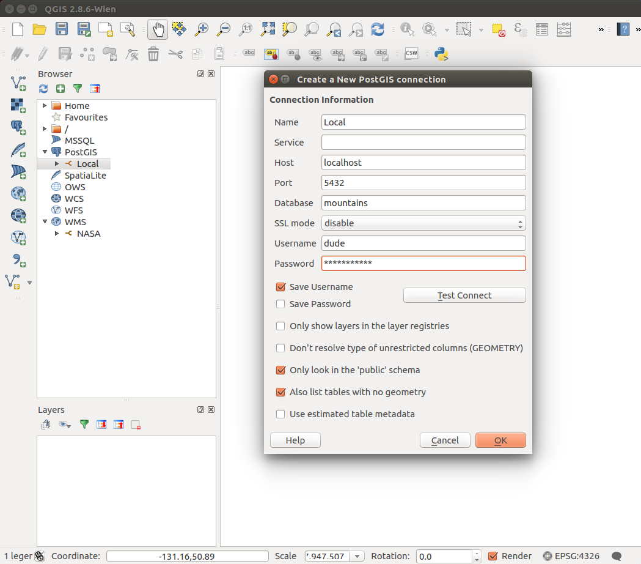Click the Identify Features tool

tap(406, 29)
